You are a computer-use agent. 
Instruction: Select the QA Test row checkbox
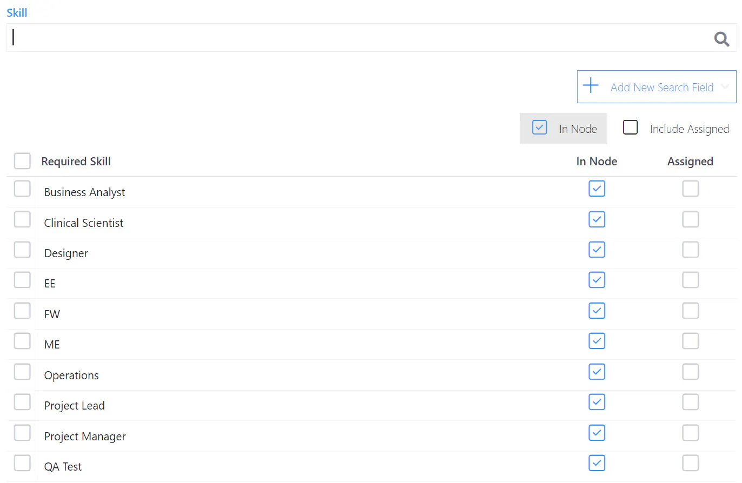pos(22,463)
